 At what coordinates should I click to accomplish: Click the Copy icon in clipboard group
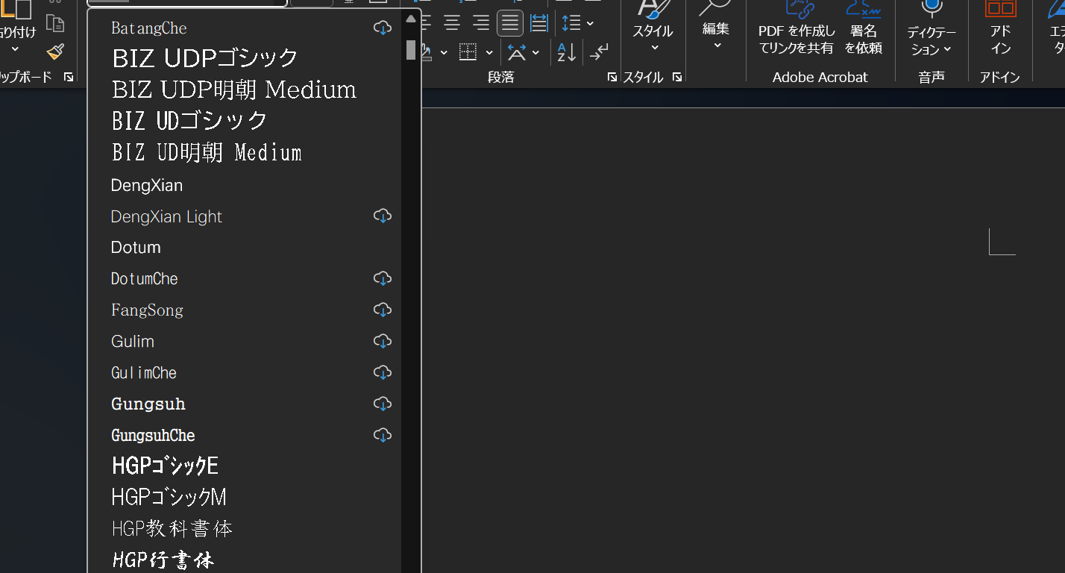[x=55, y=23]
